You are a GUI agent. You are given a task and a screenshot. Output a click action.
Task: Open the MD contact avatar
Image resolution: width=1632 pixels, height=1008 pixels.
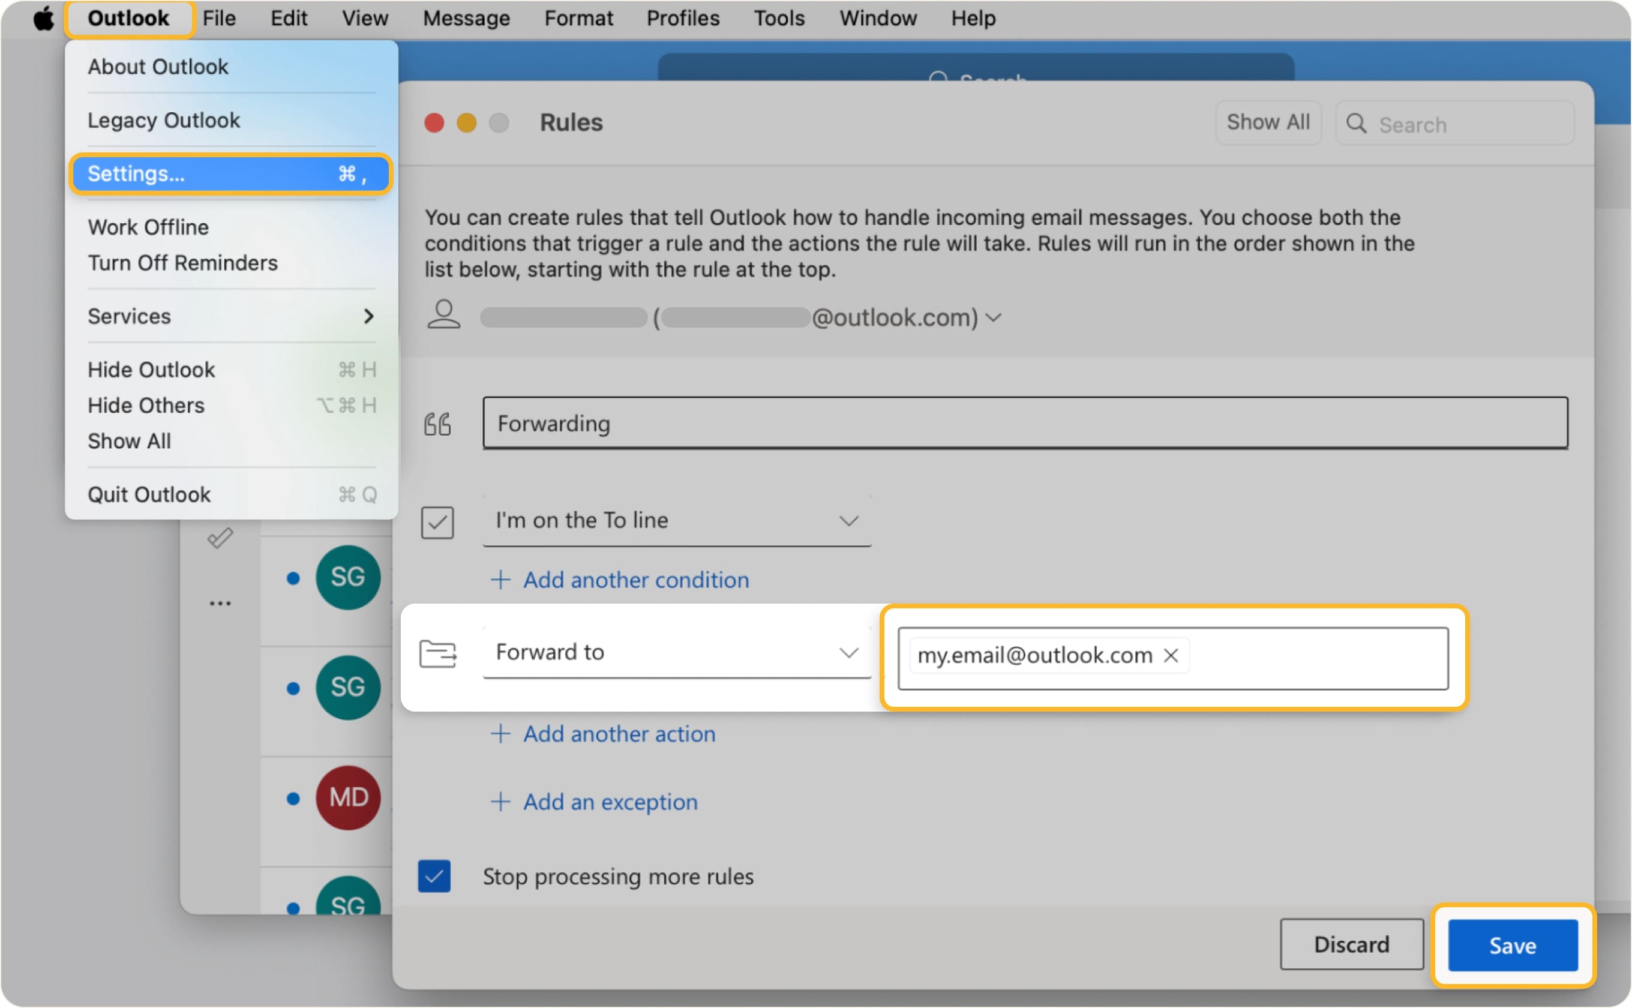[x=349, y=797]
